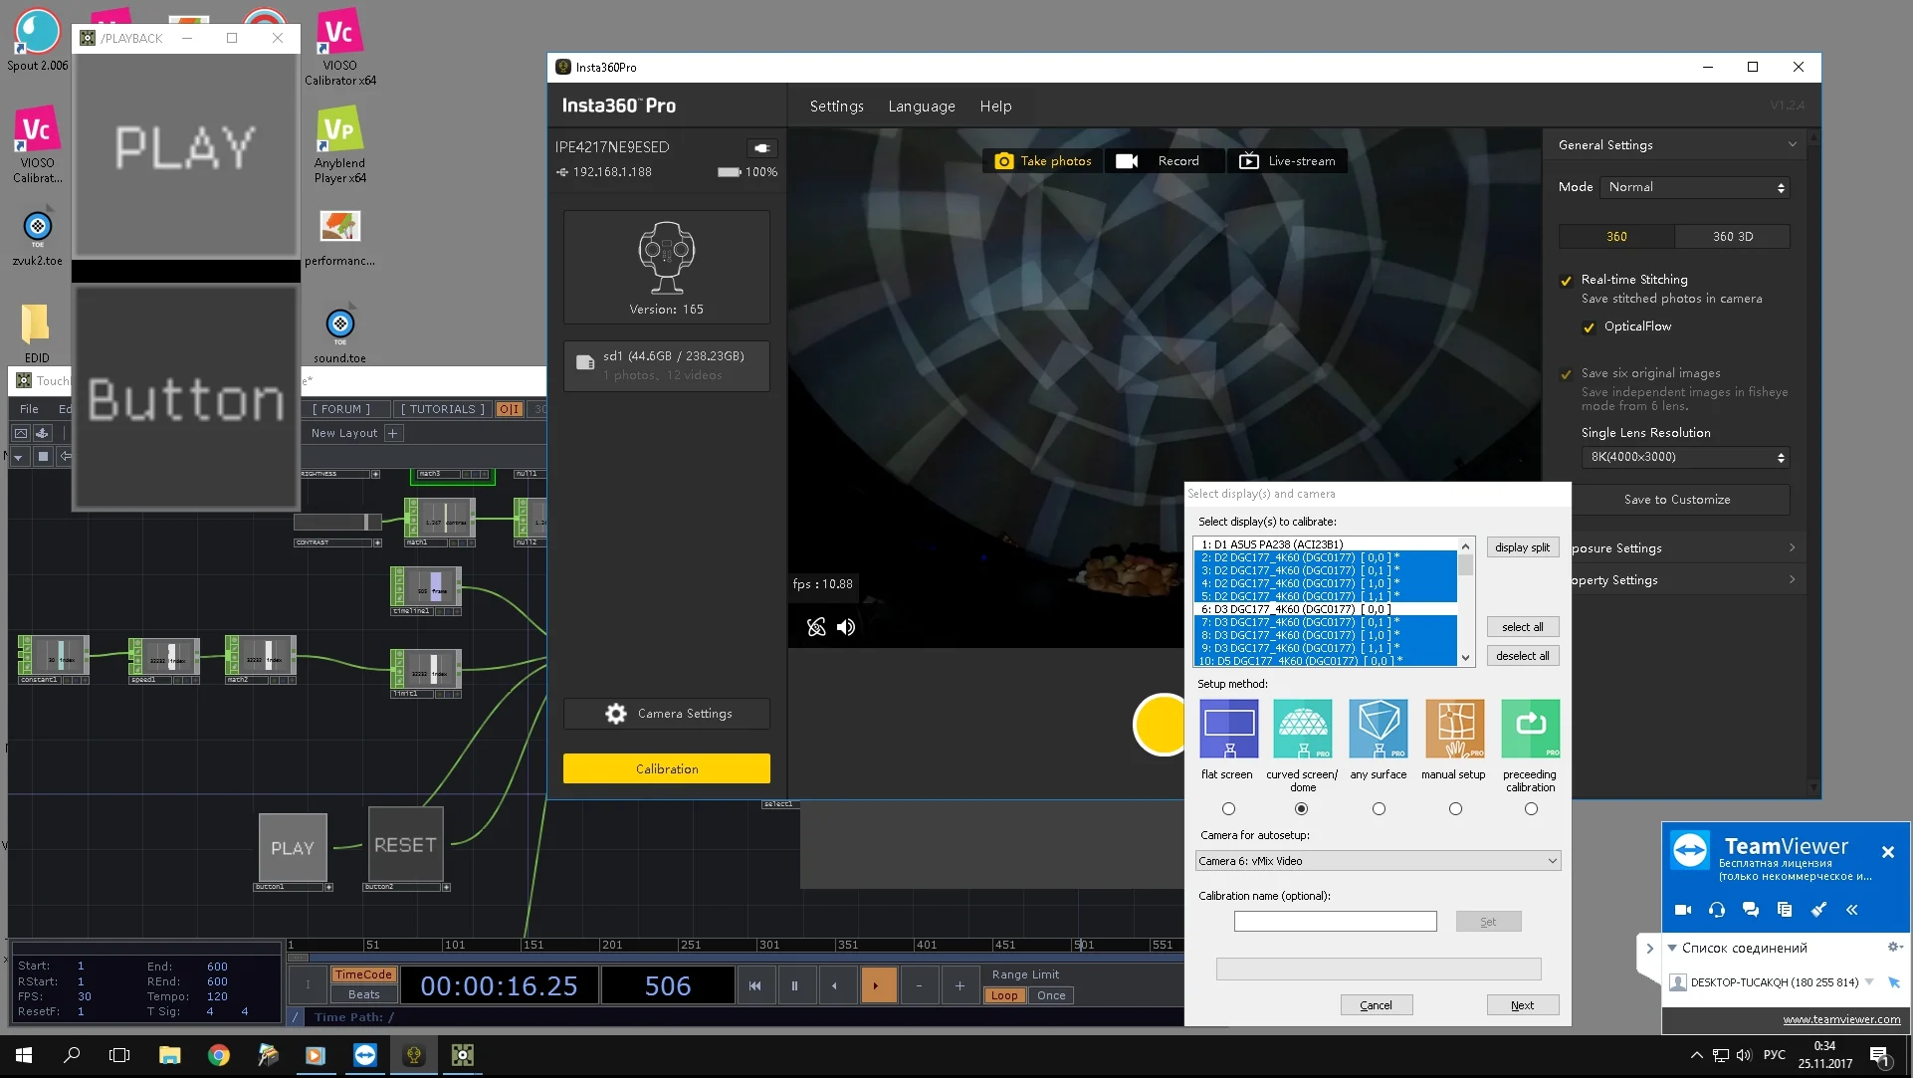This screenshot has width=1913, height=1078.
Task: Expand TeamViewer side panel arrow
Action: 1649,949
